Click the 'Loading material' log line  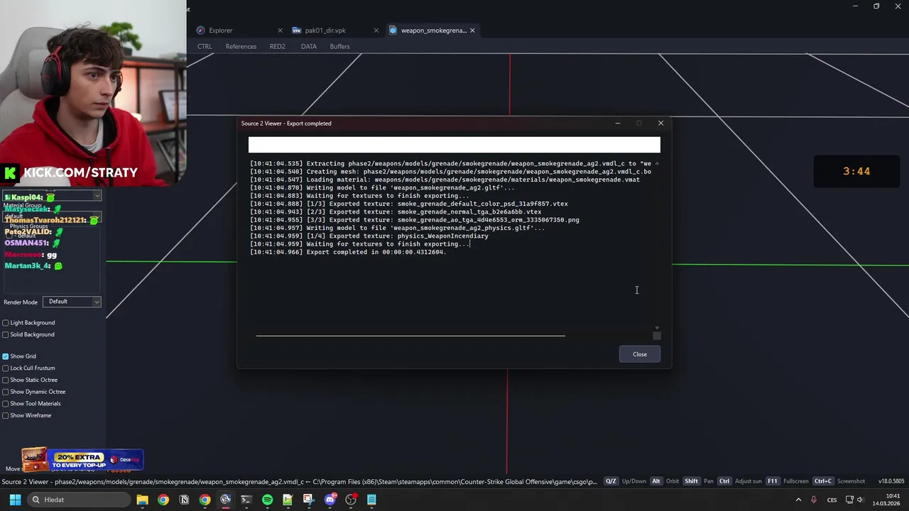[445, 180]
